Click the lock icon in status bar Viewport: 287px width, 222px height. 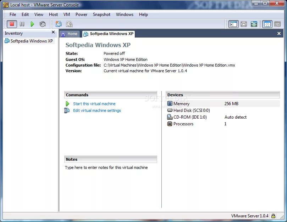273,216
